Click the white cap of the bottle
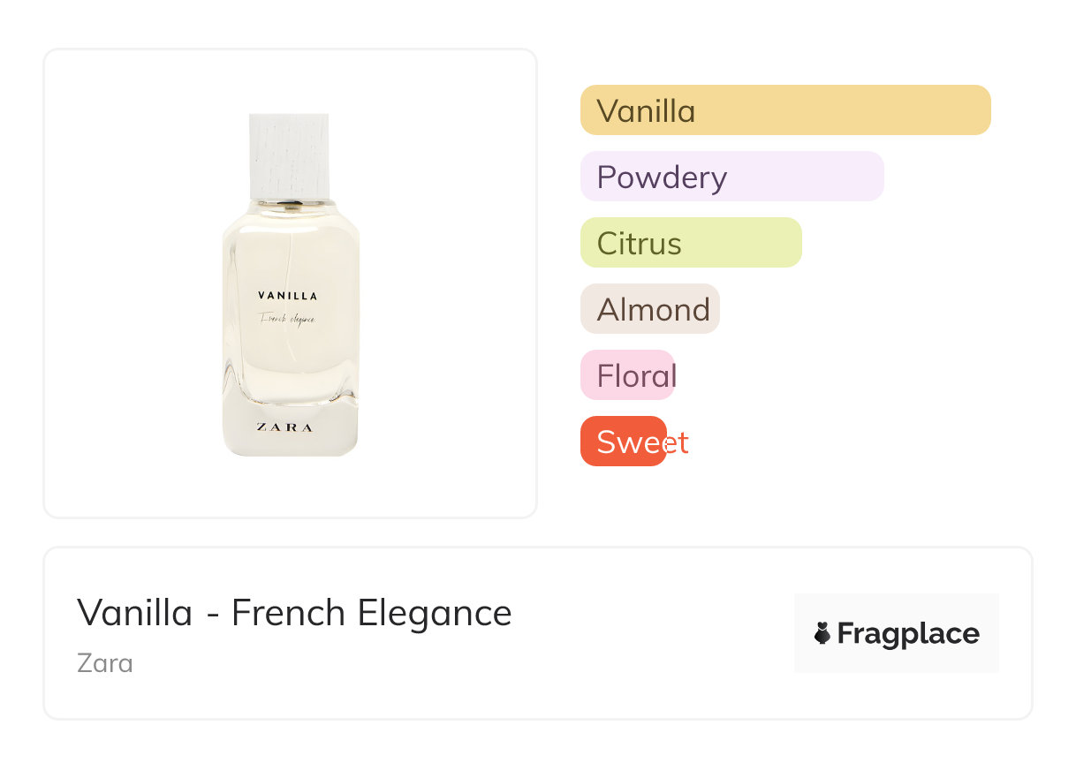 coord(289,155)
